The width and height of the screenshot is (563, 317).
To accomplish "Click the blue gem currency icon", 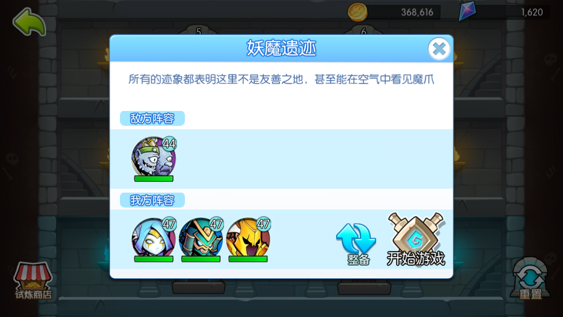I will tap(467, 11).
